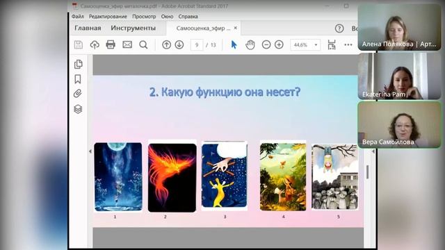
Task: Open more tools three-dot menu
Action: point(348,44)
